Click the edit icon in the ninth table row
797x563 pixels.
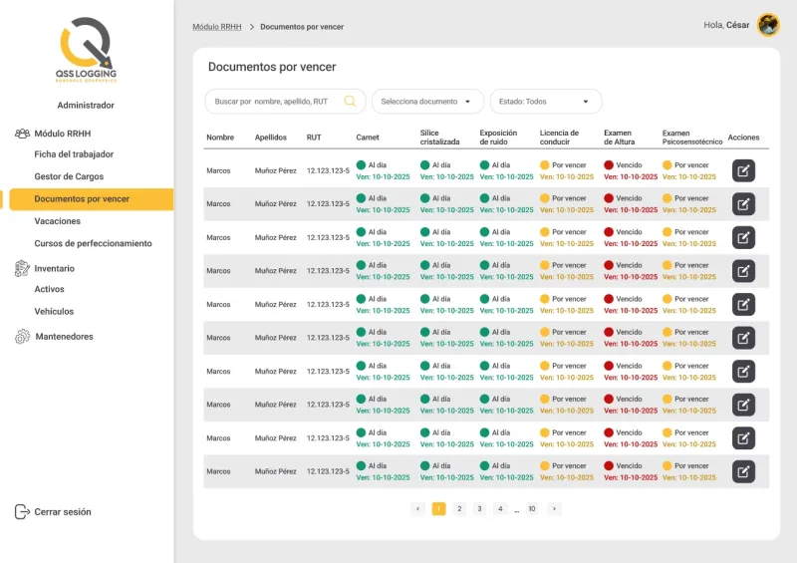pyautogui.click(x=743, y=437)
